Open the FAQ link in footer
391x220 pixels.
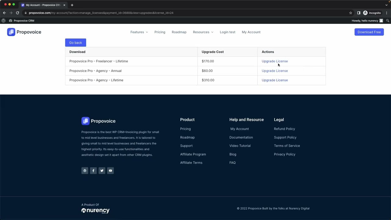pos(232,163)
